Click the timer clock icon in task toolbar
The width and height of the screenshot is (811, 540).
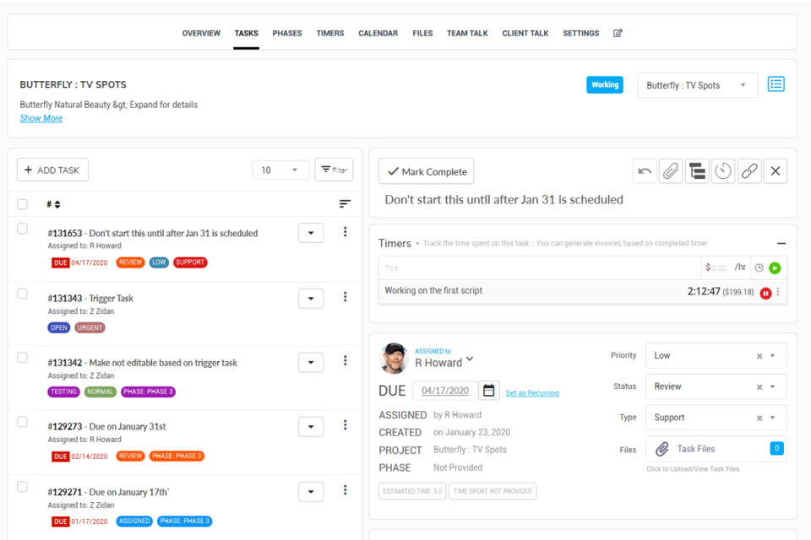(x=723, y=171)
